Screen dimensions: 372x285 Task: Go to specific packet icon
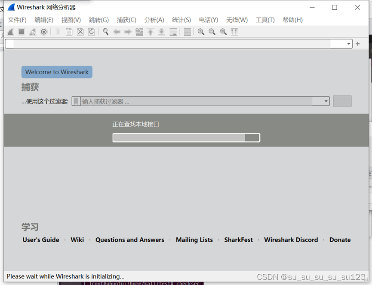point(139,32)
